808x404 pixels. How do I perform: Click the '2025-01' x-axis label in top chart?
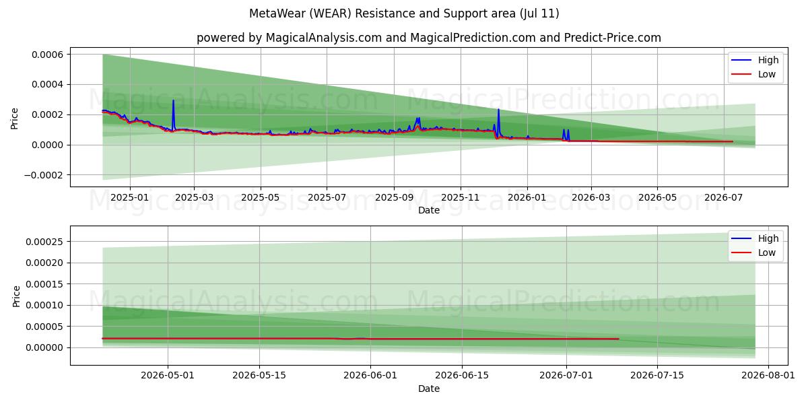(129, 198)
